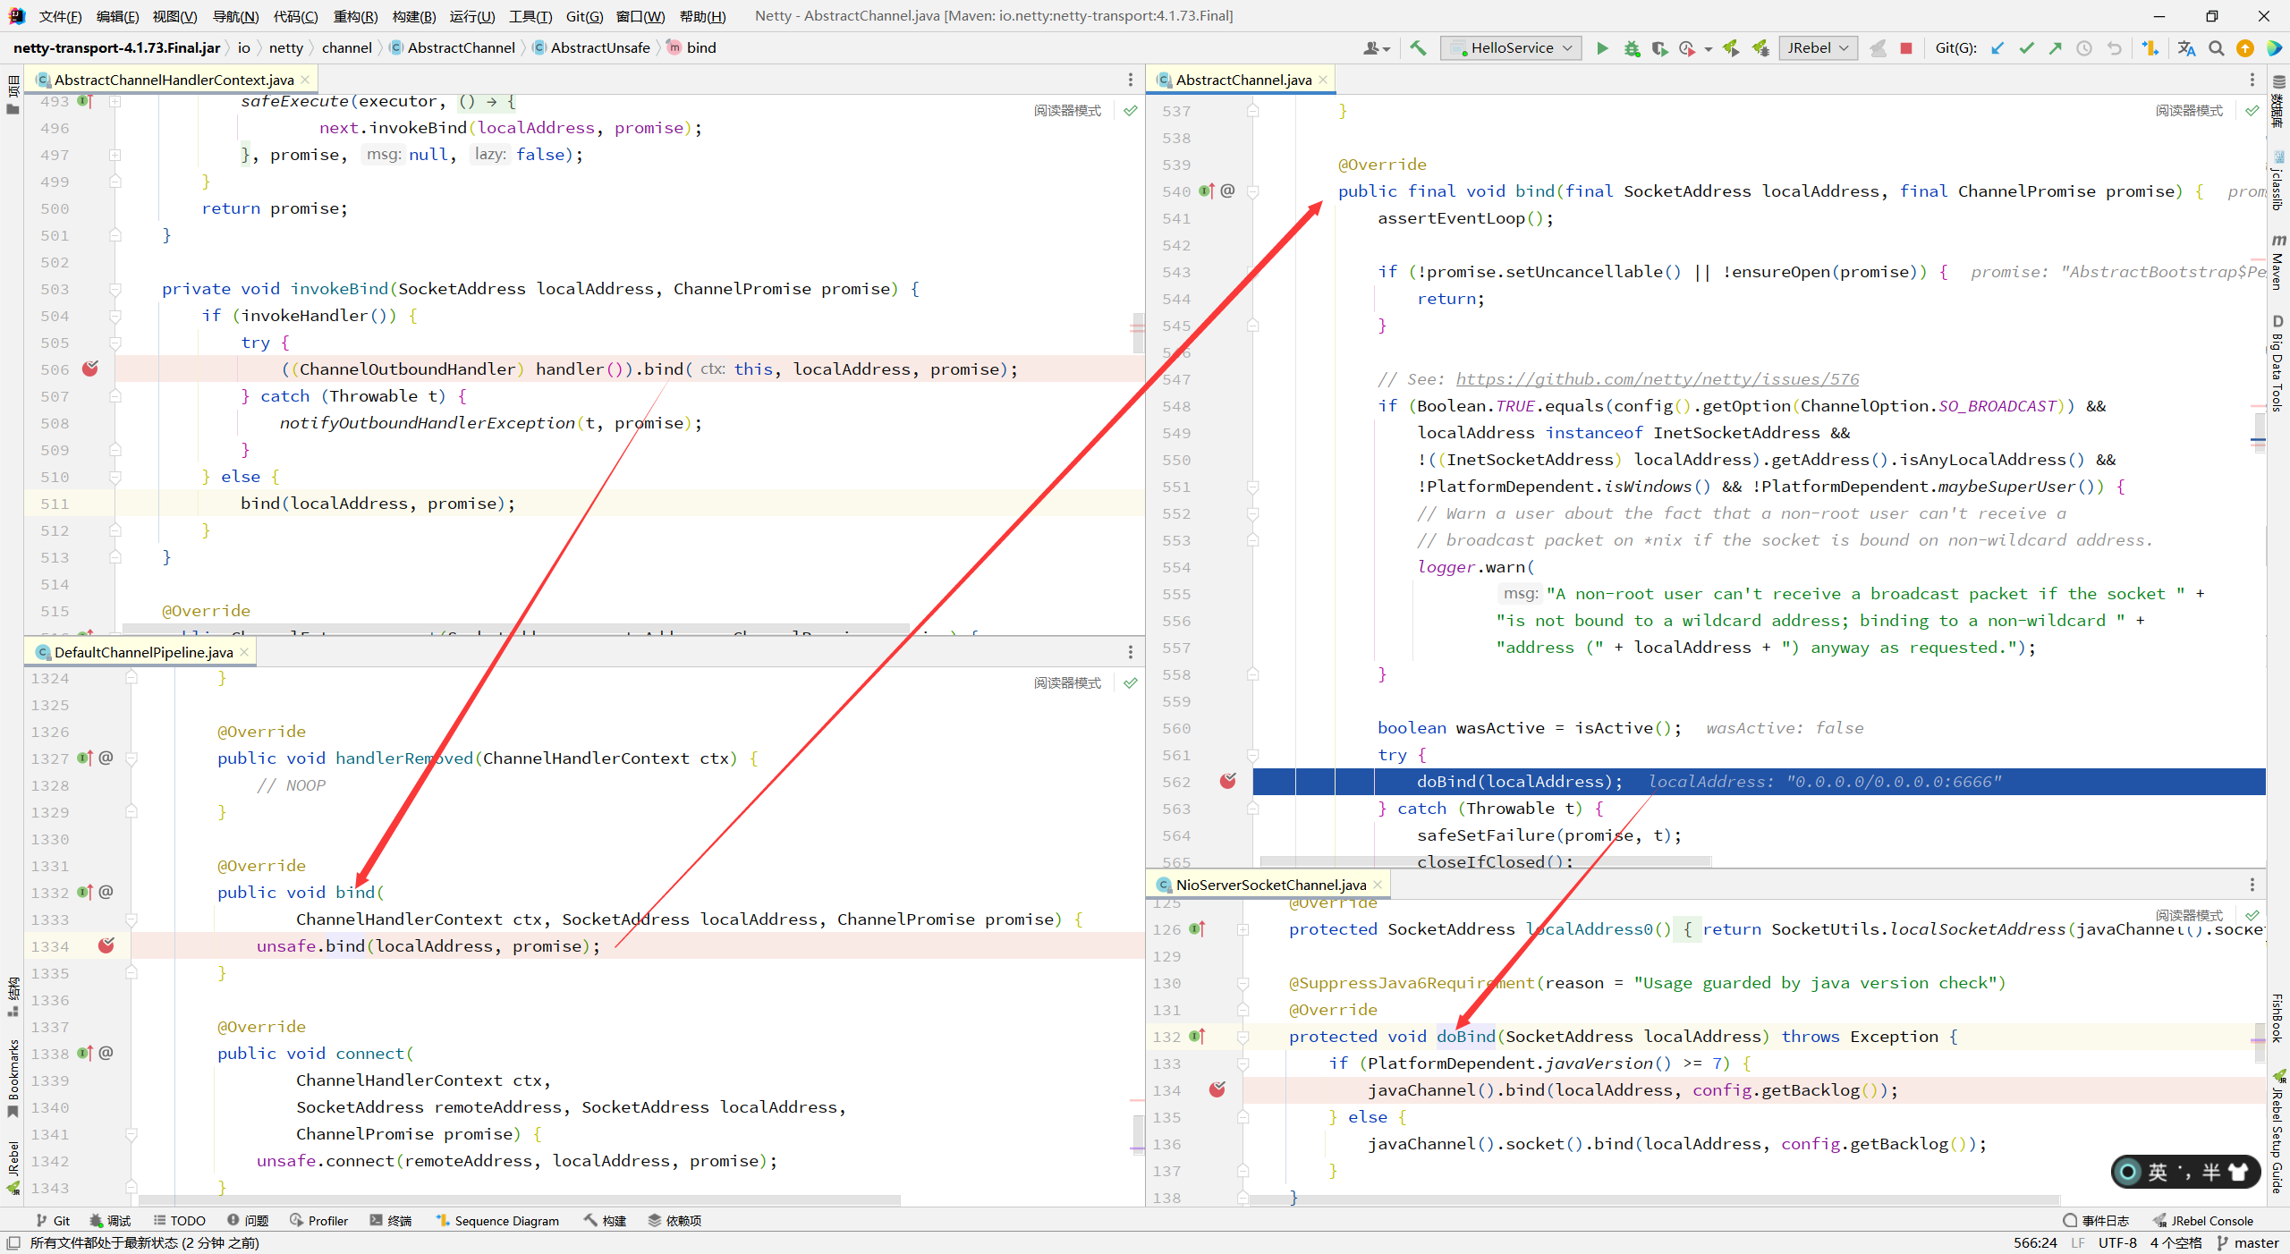Collapse invokeBind method at line 503
The height and width of the screenshot is (1254, 2290).
(115, 289)
